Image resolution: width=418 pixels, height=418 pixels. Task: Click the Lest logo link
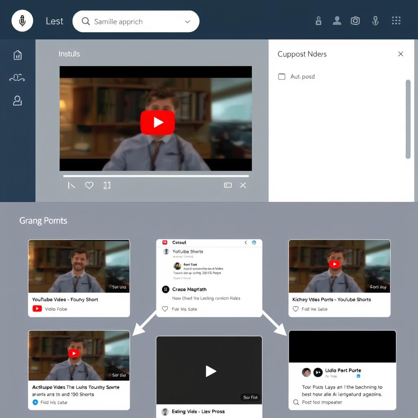pos(54,21)
